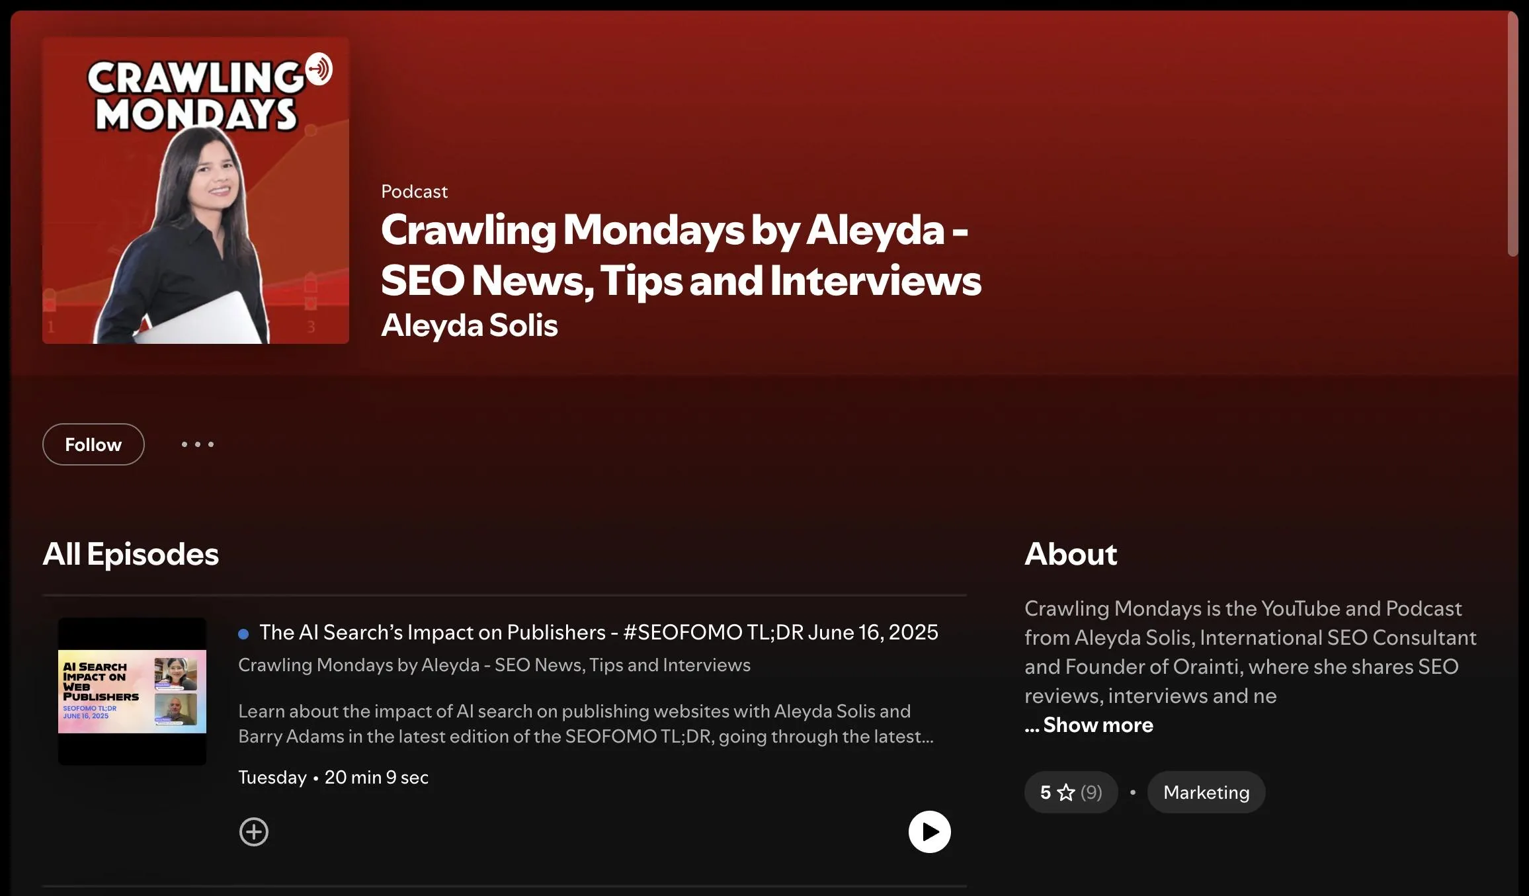Viewport: 1529px width, 896px height.
Task: Click the podcast title heading
Action: [681, 255]
